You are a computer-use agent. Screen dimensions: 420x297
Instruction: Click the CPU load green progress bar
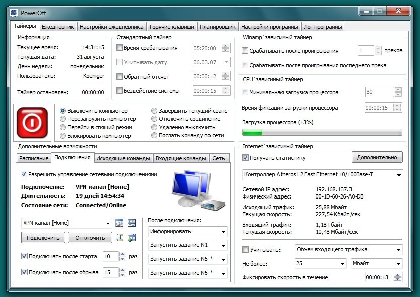pyautogui.click(x=322, y=133)
